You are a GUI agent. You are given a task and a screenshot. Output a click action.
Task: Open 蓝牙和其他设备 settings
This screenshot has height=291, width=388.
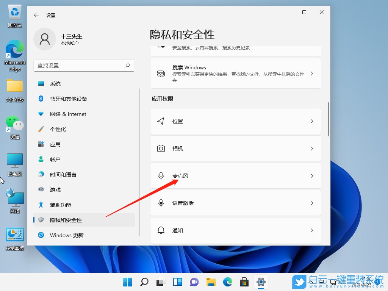pyautogui.click(x=68, y=99)
